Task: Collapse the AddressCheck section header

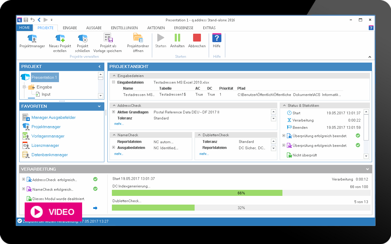Action: tap(114, 106)
